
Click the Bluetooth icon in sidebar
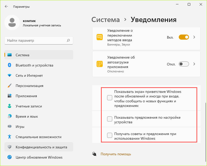pyautogui.click(x=10, y=65)
